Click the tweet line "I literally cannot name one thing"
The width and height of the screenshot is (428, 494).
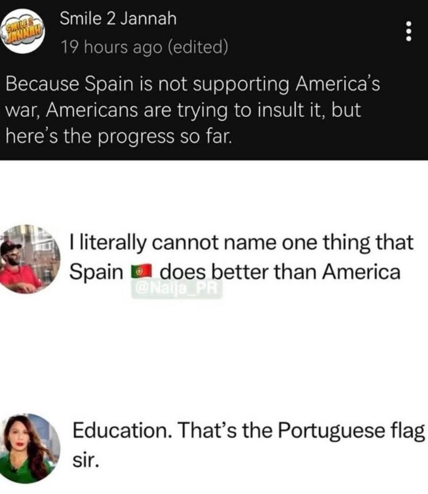241,243
